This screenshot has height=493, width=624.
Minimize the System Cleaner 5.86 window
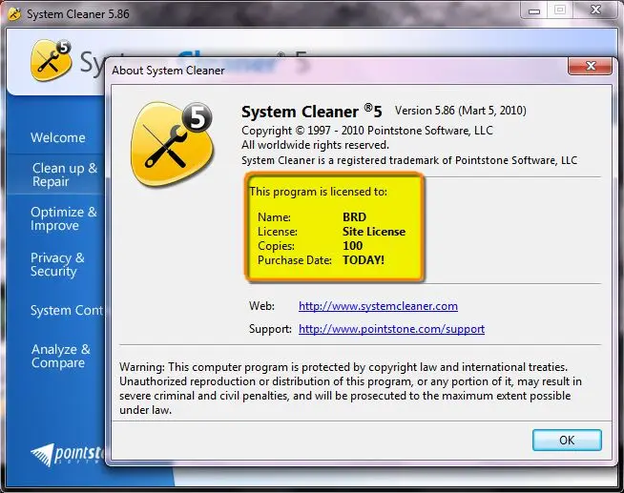[534, 10]
